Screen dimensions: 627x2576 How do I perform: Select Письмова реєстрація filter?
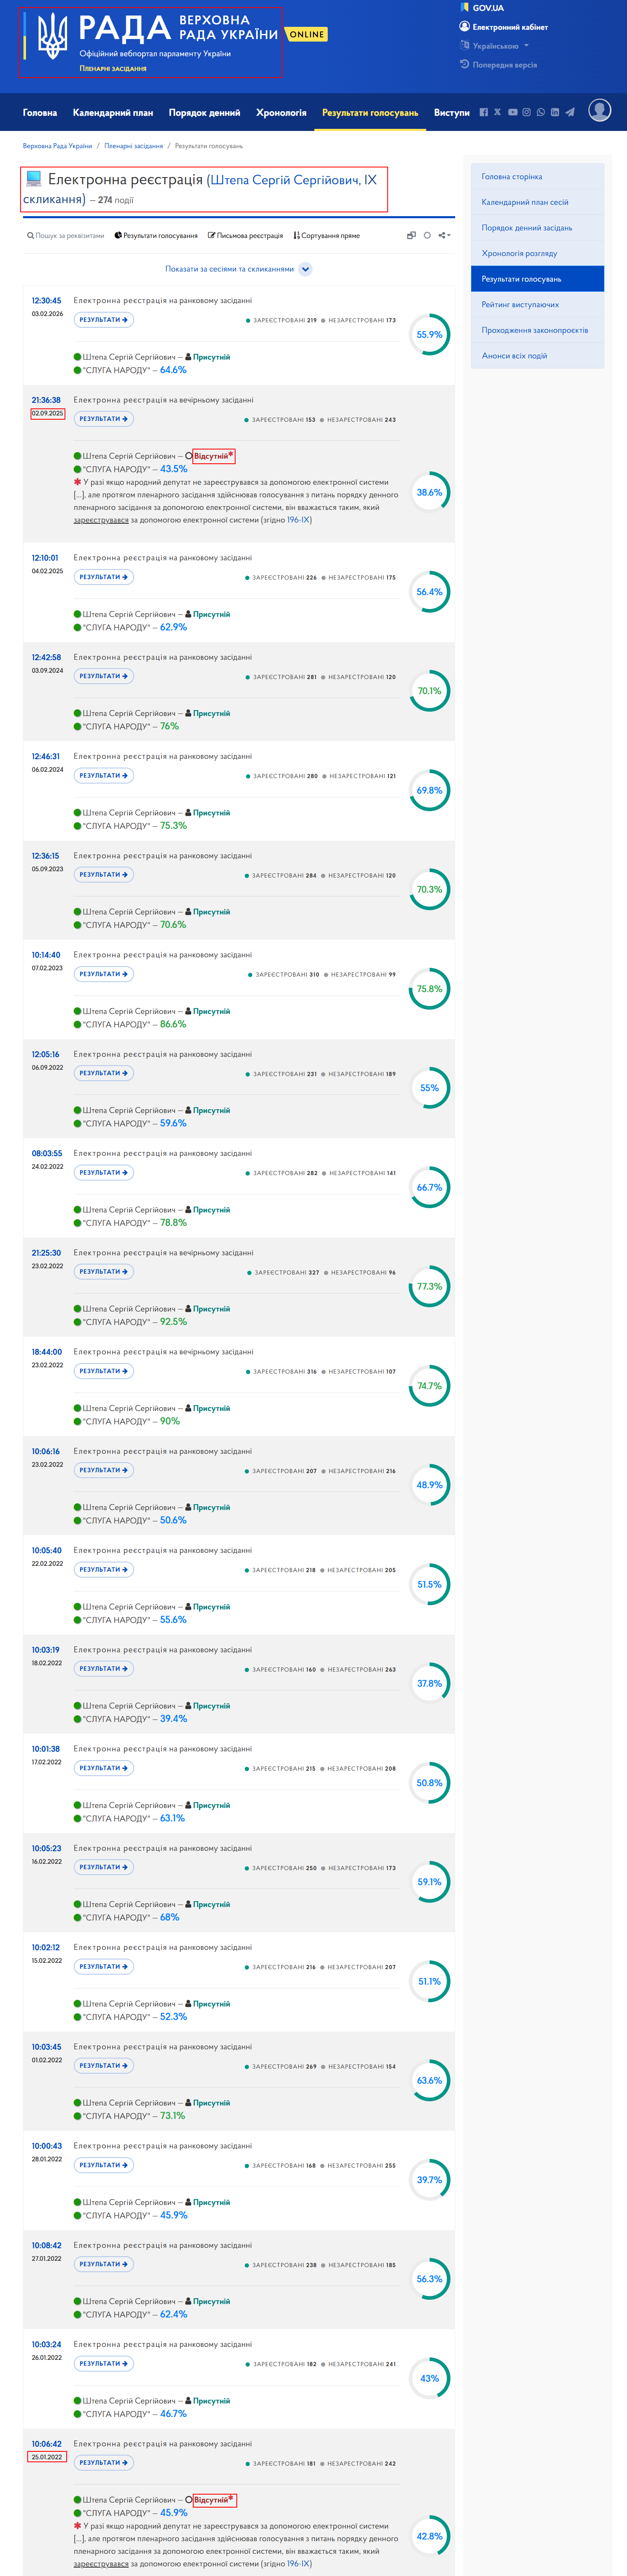pyautogui.click(x=246, y=236)
